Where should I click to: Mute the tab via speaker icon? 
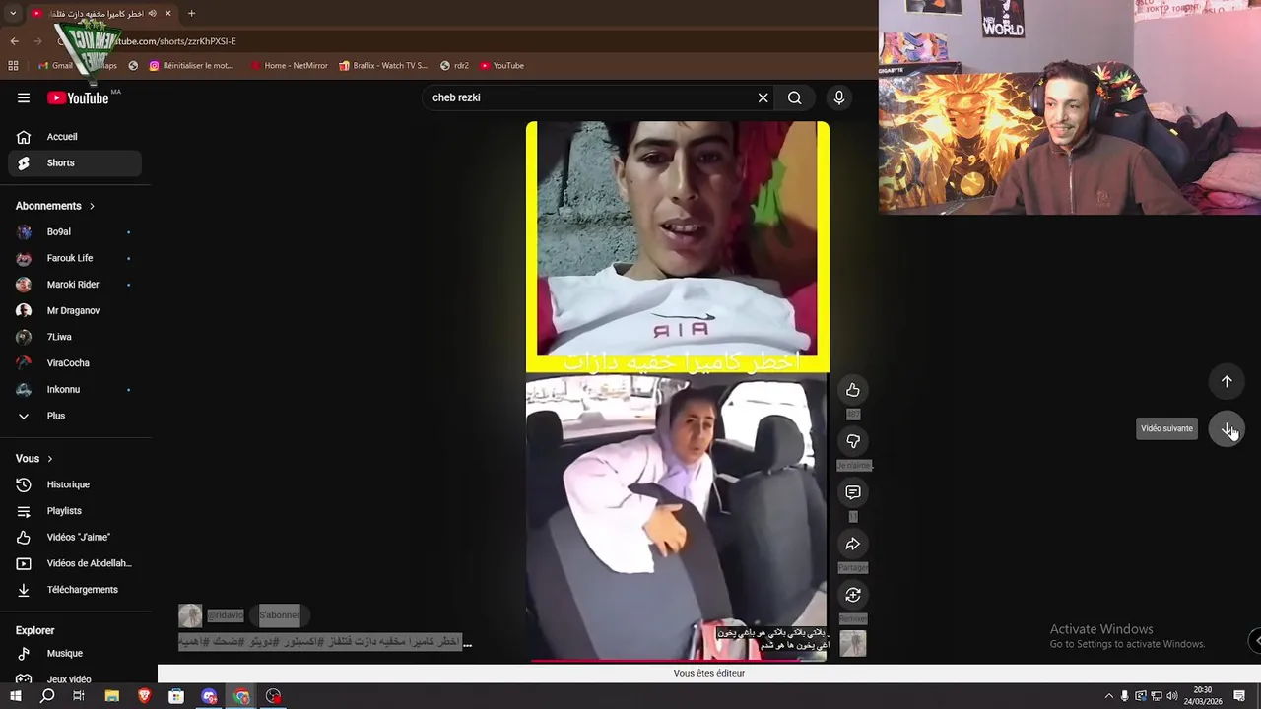click(152, 13)
